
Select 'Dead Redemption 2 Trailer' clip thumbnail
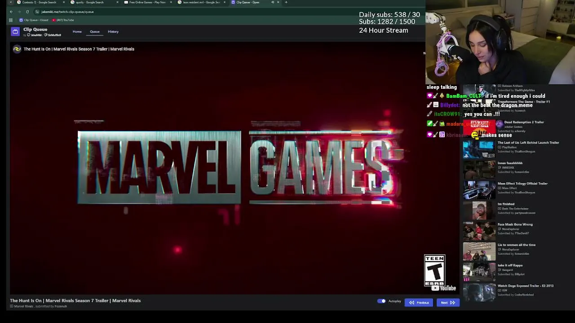479,129
